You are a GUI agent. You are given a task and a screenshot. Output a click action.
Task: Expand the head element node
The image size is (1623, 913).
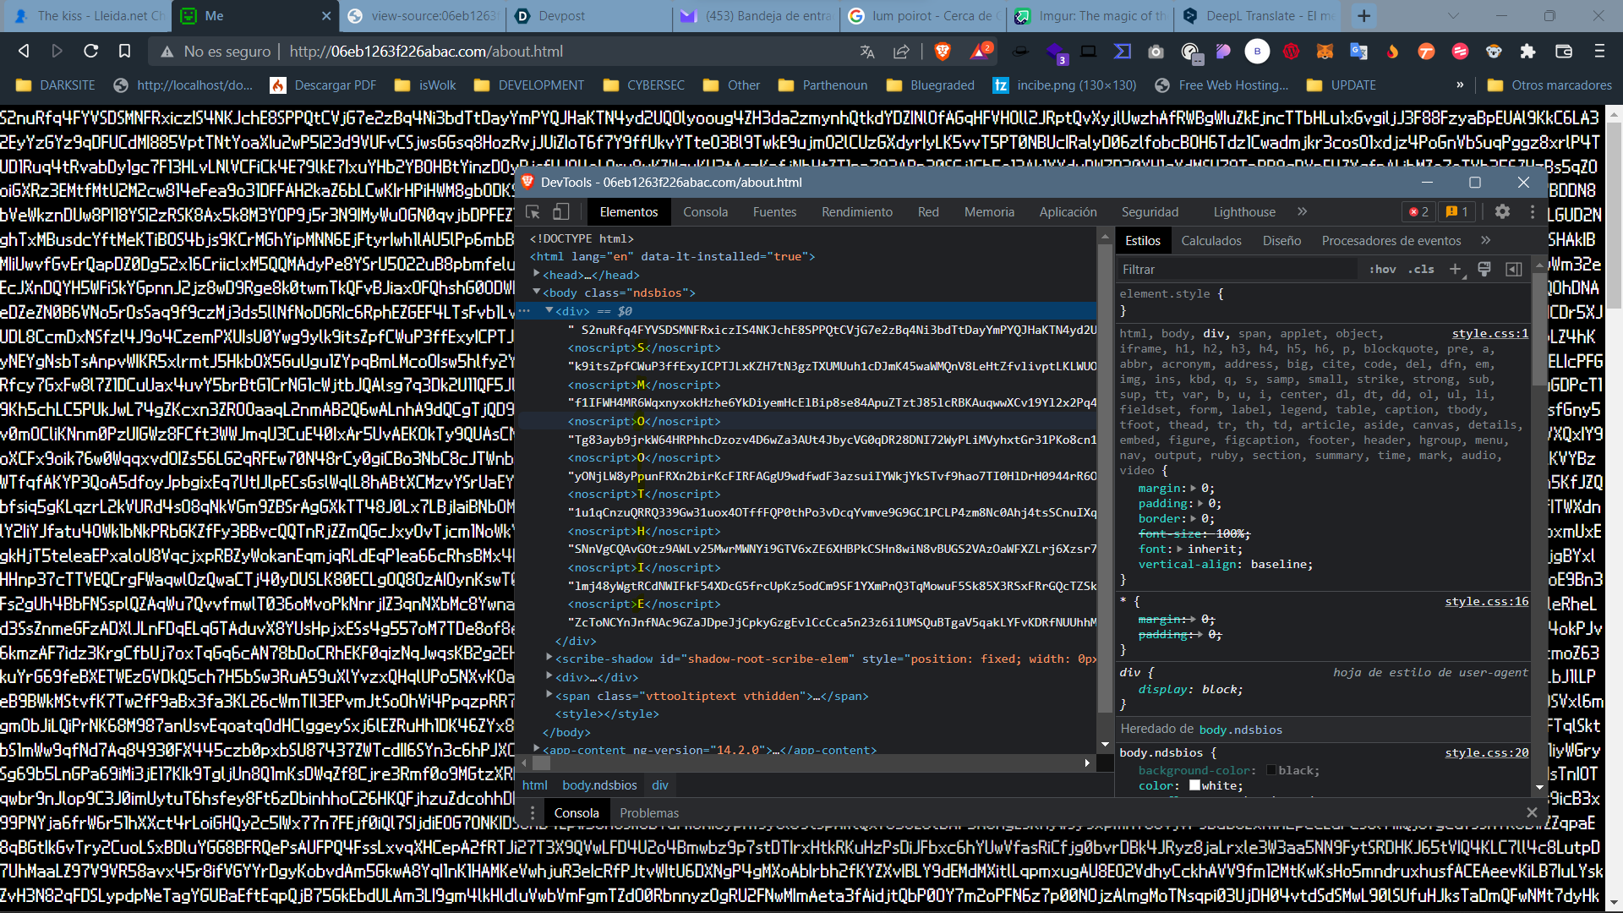tap(537, 274)
